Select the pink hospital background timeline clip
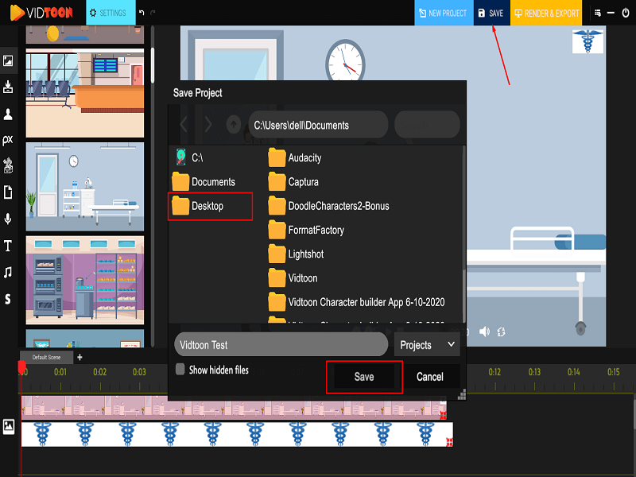The width and height of the screenshot is (636, 477). point(234,408)
